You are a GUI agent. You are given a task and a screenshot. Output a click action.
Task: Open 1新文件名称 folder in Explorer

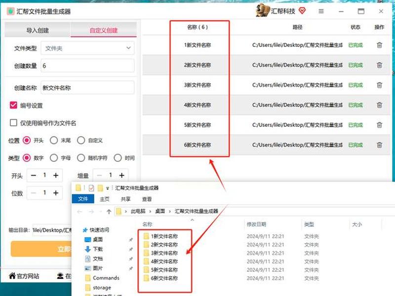click(161, 236)
